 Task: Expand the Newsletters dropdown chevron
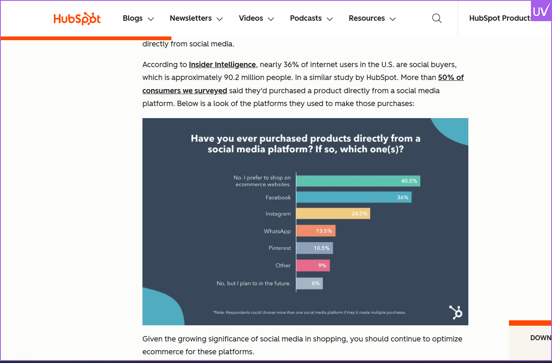220,19
